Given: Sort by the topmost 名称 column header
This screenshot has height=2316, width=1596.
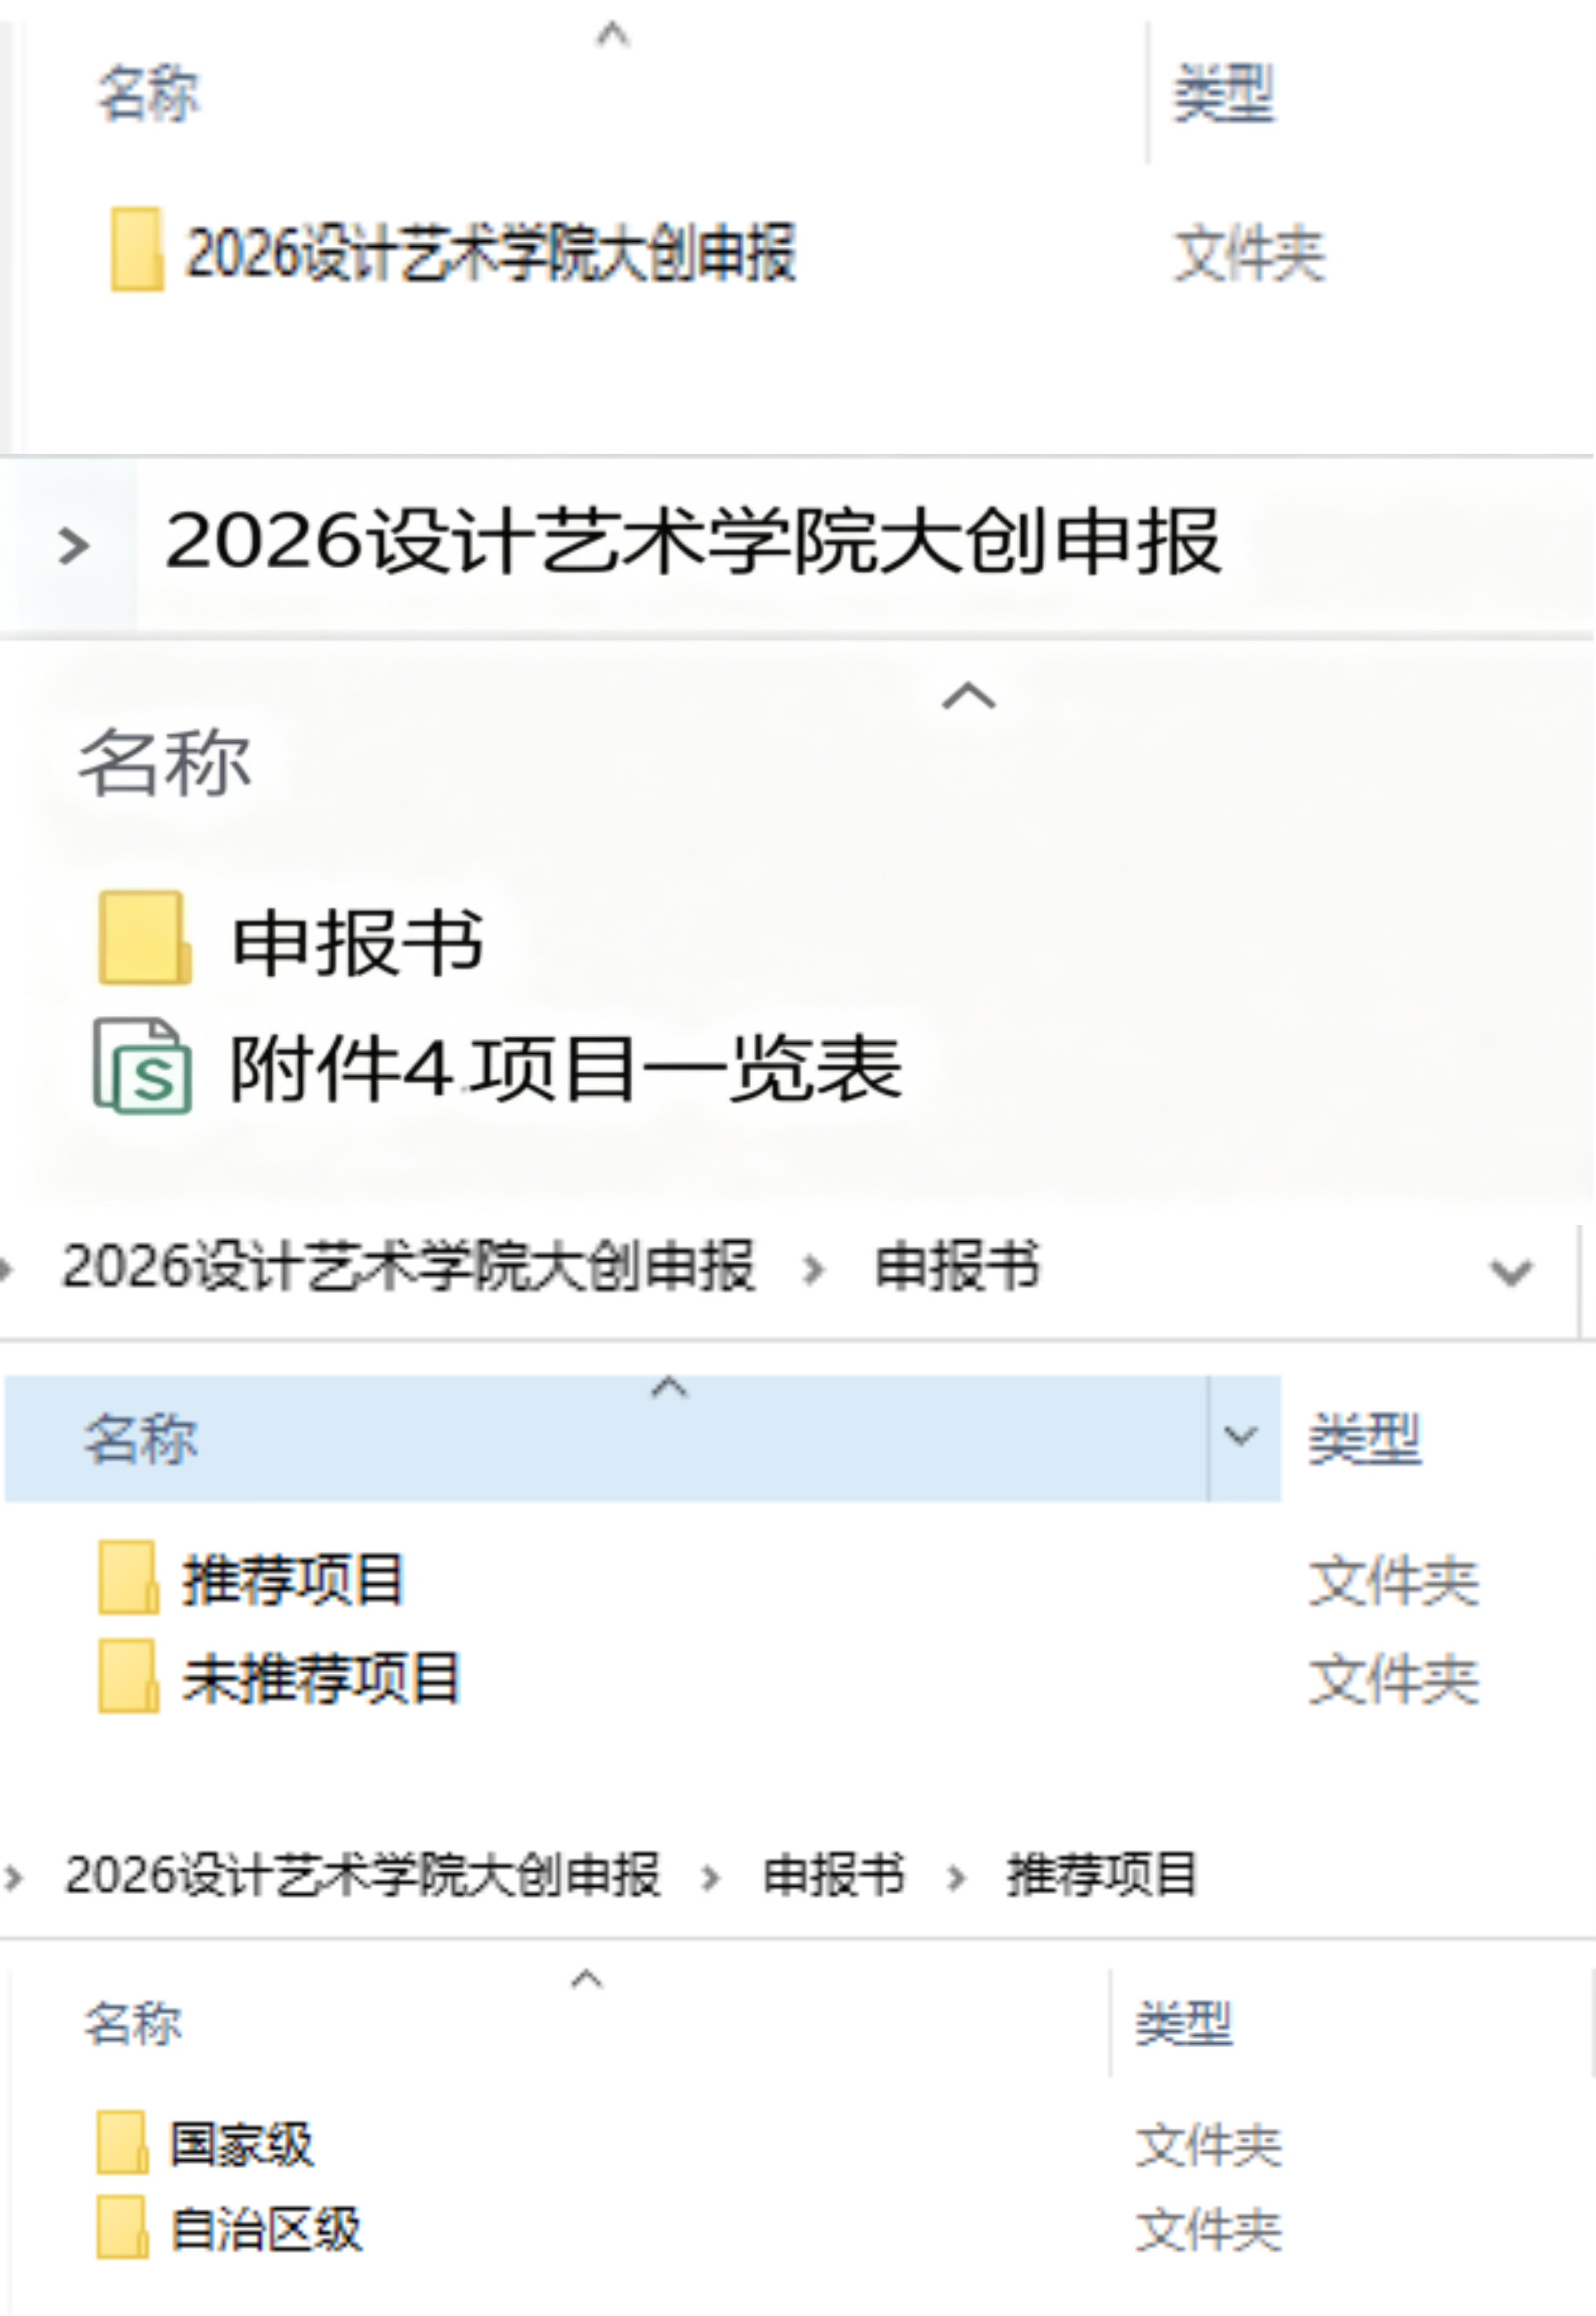Looking at the screenshot, I should tap(149, 93).
